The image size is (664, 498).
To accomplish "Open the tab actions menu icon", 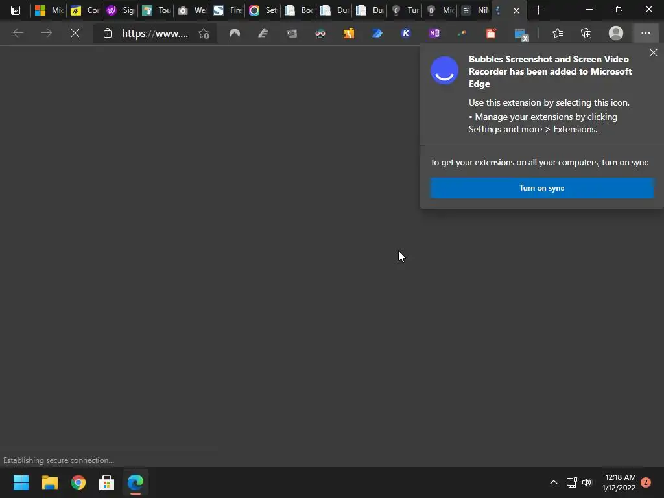I will coord(16,10).
